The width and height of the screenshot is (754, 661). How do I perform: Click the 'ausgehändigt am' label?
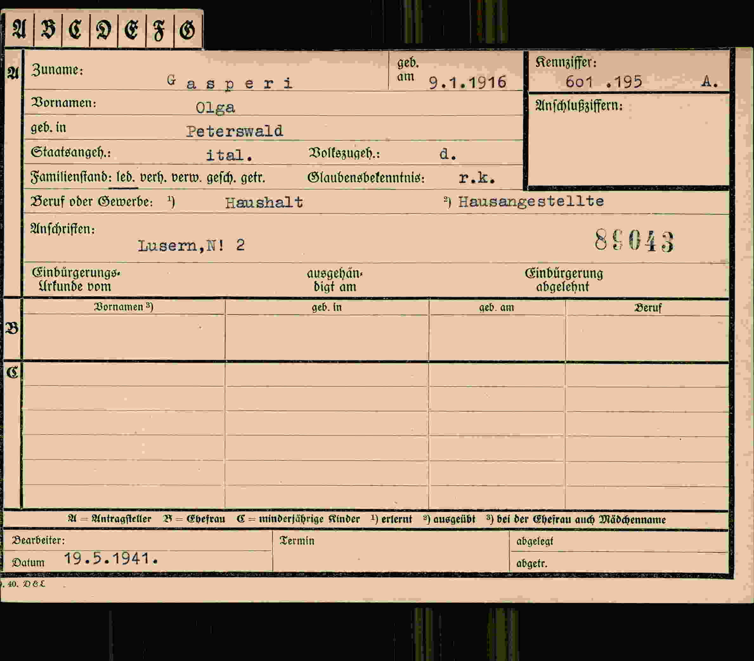coord(335,280)
